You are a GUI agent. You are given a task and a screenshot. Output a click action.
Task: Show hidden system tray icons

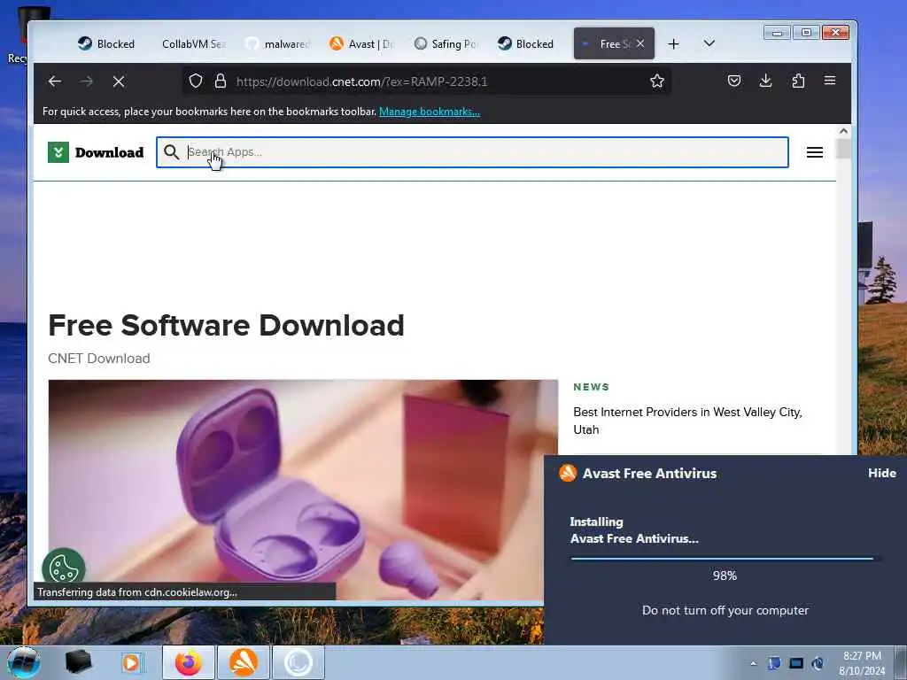(753, 663)
